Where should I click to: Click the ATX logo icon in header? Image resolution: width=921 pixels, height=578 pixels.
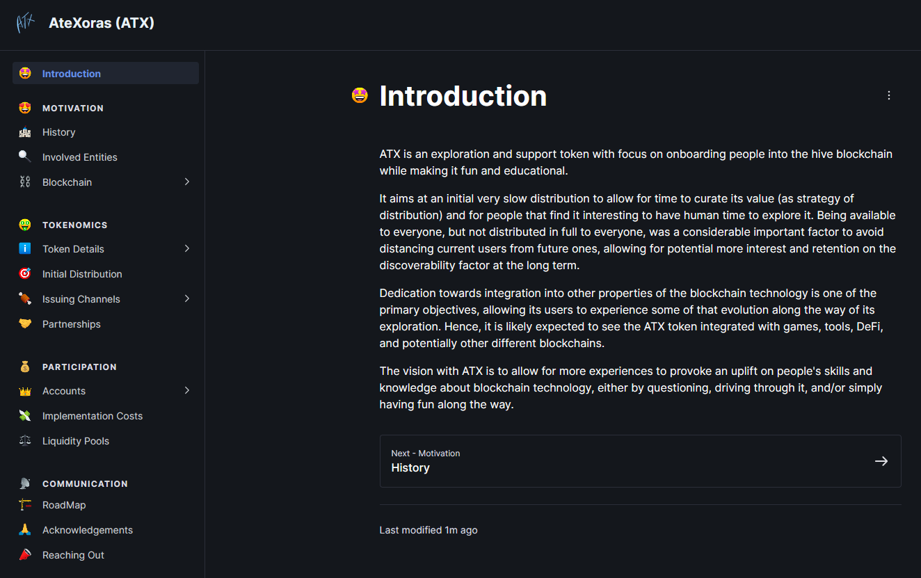tap(25, 23)
